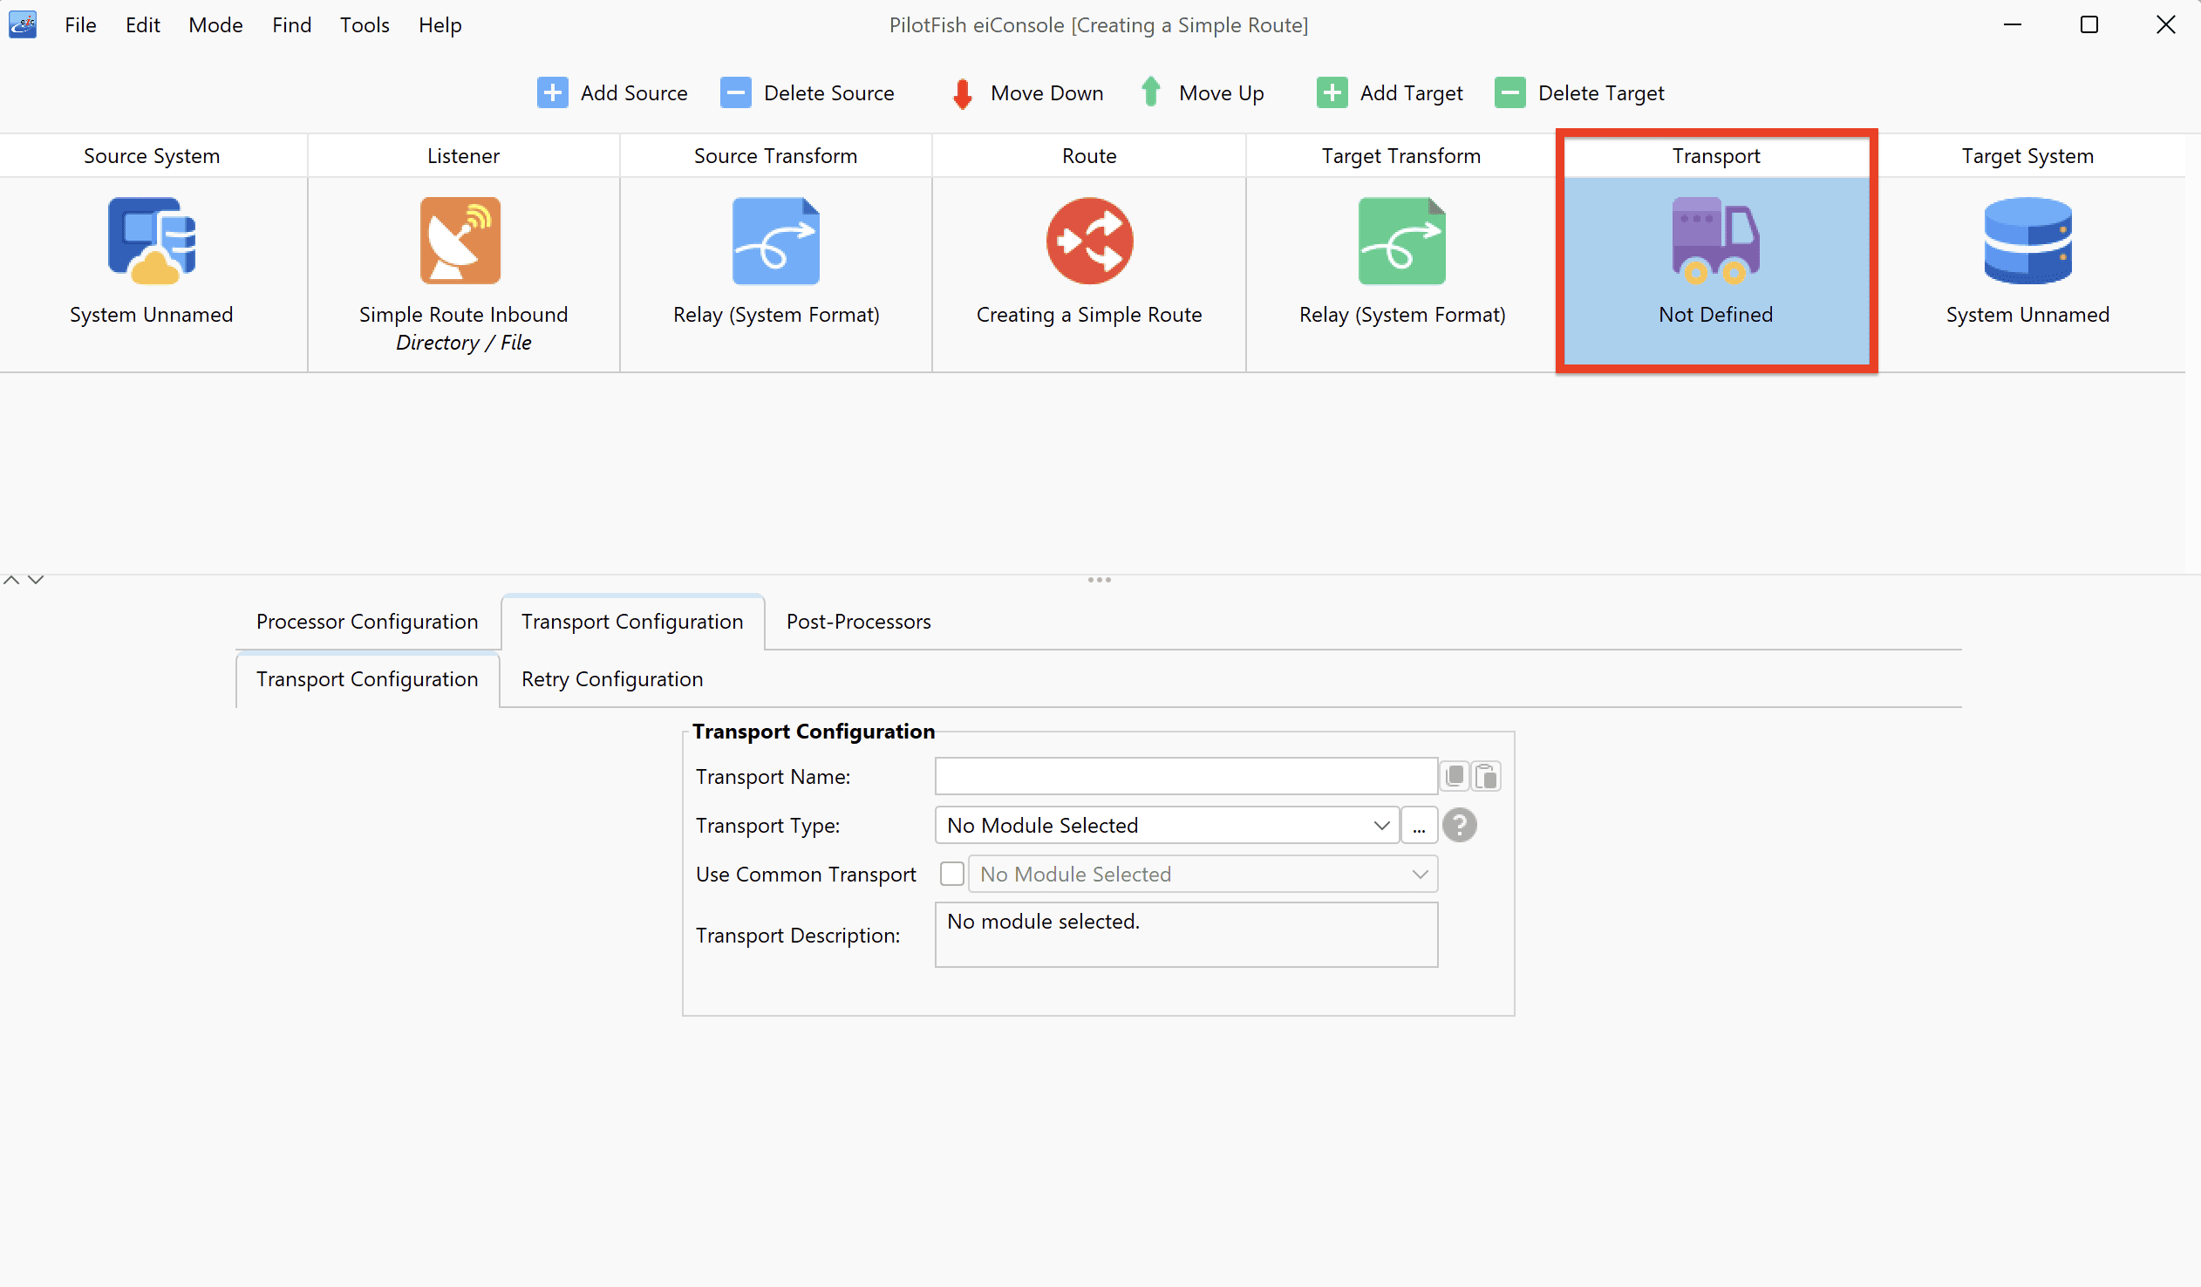Click the Directory / File listener label
This screenshot has height=1287, width=2201.
coord(464,343)
